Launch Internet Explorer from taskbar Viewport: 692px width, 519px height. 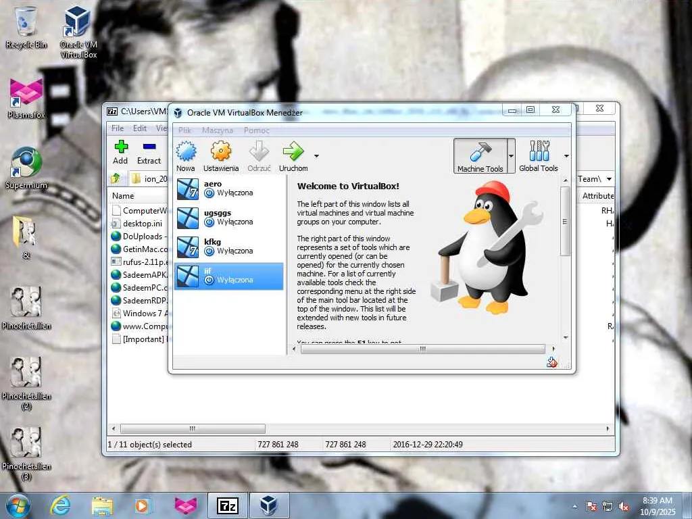60,505
